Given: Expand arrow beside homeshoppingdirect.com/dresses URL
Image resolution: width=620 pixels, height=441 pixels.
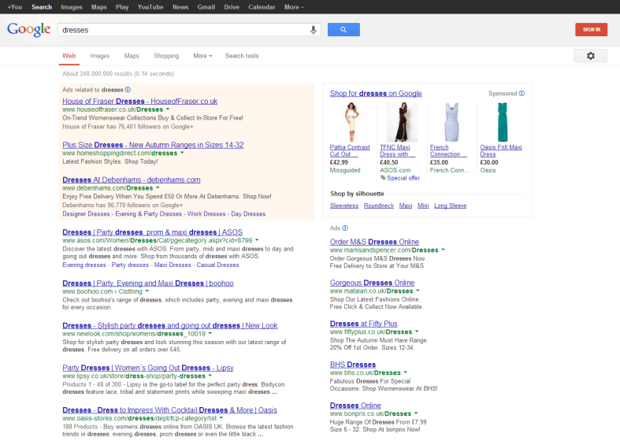Looking at the screenshot, I should [182, 153].
